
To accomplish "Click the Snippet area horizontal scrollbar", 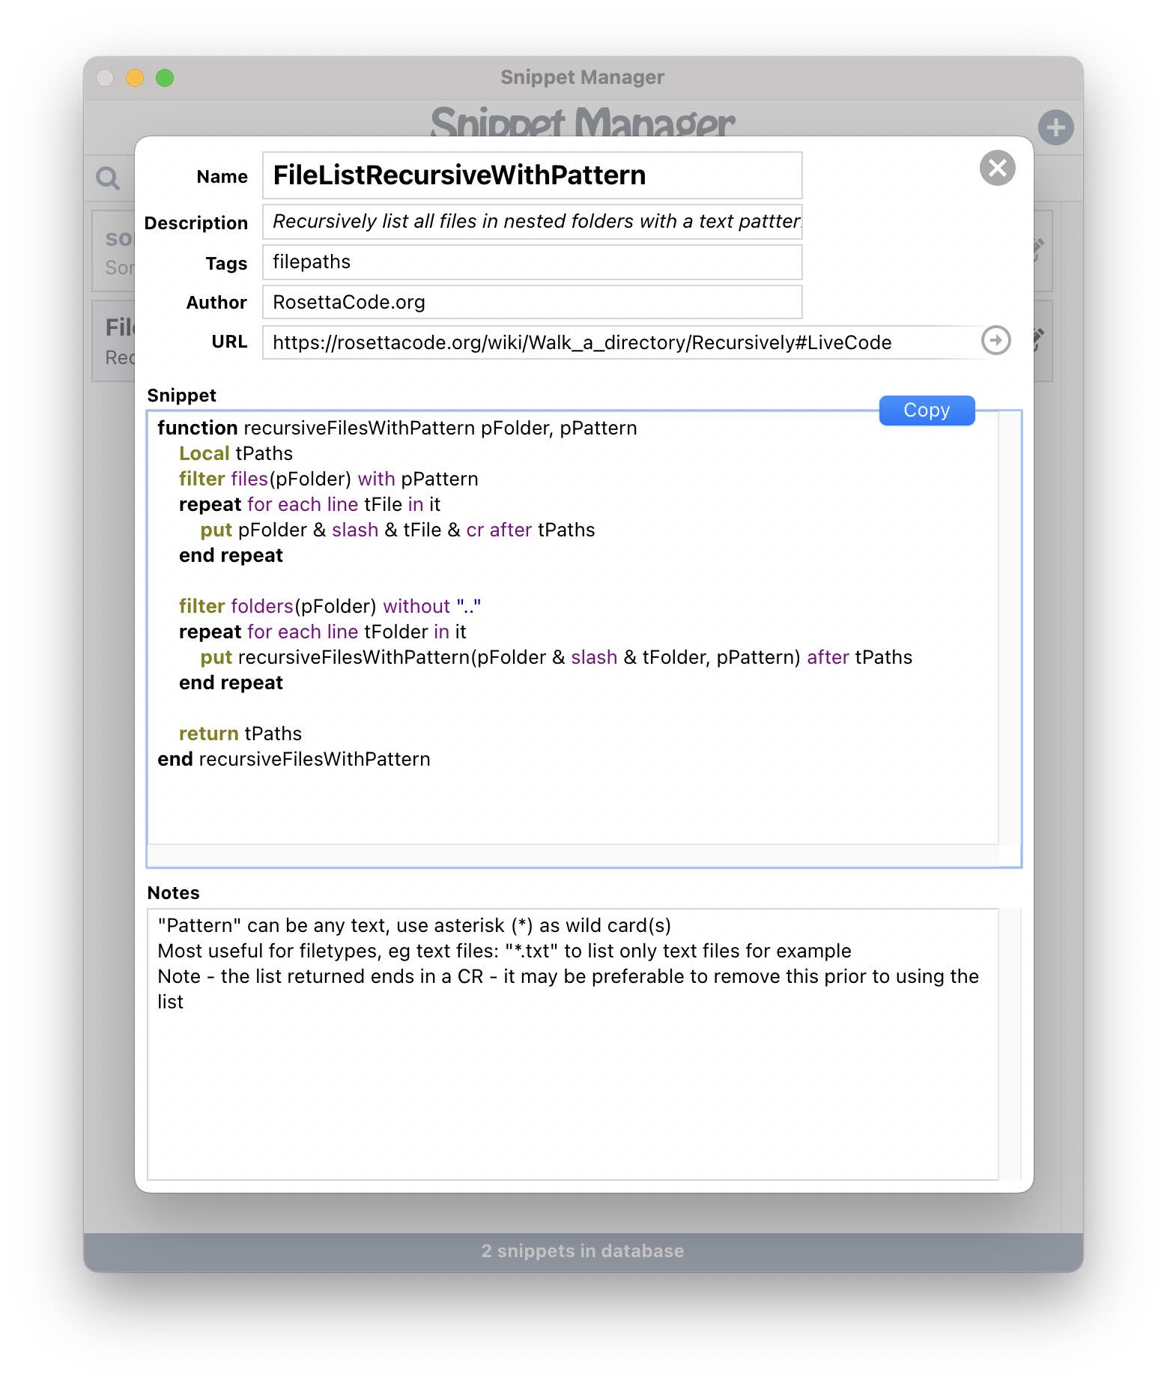I will [572, 856].
